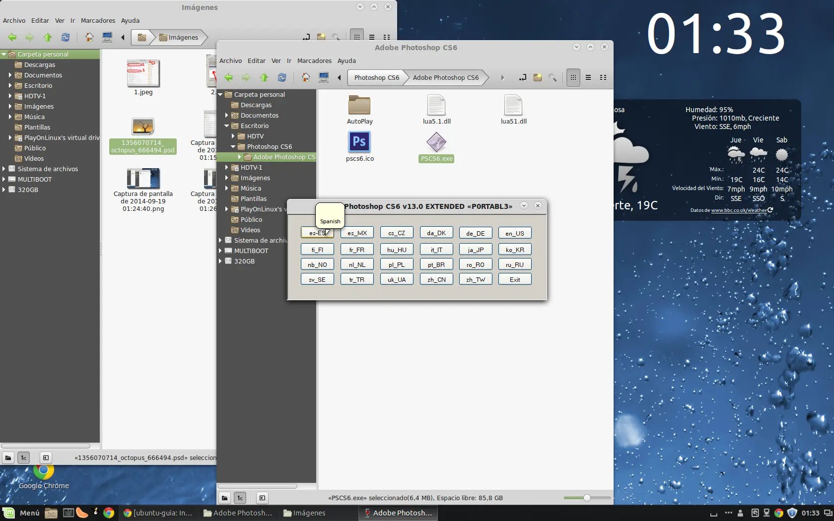
Task: Open Editar menu in Imágenes window
Action: [40, 20]
